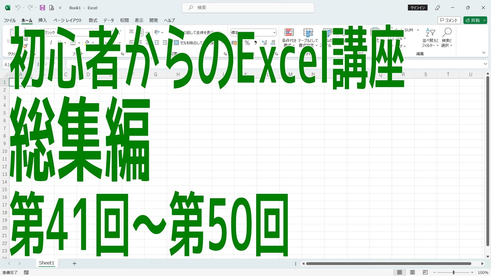Select column H header
491x276 pixels.
coord(178,74)
